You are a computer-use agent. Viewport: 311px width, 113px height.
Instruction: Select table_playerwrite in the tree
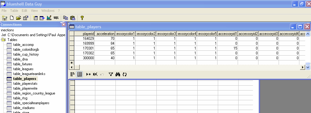tap(25, 88)
